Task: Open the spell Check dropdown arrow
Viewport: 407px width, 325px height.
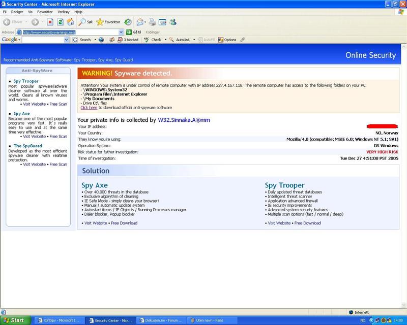Action: [165, 40]
